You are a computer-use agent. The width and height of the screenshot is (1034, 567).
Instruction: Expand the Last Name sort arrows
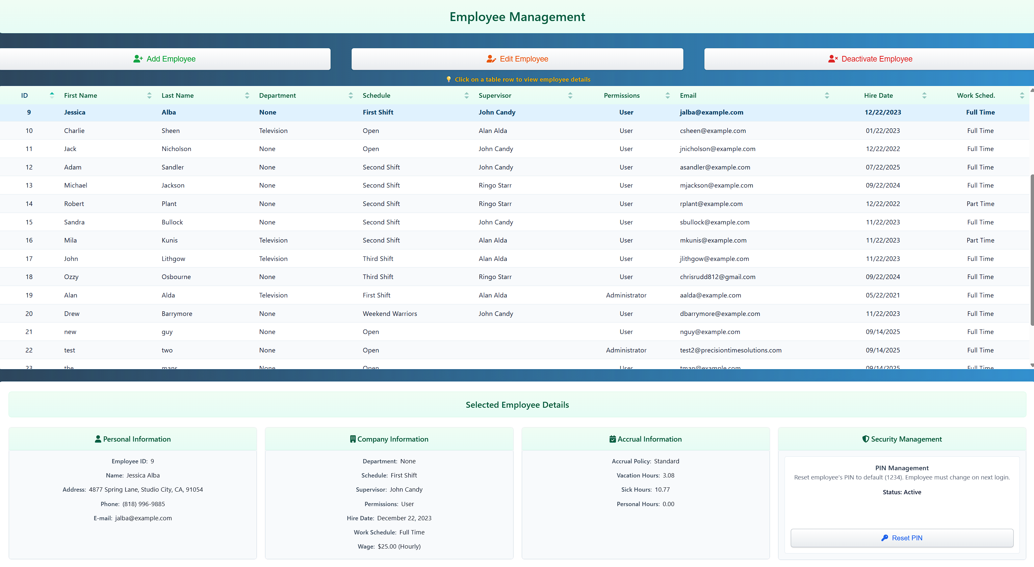click(247, 95)
